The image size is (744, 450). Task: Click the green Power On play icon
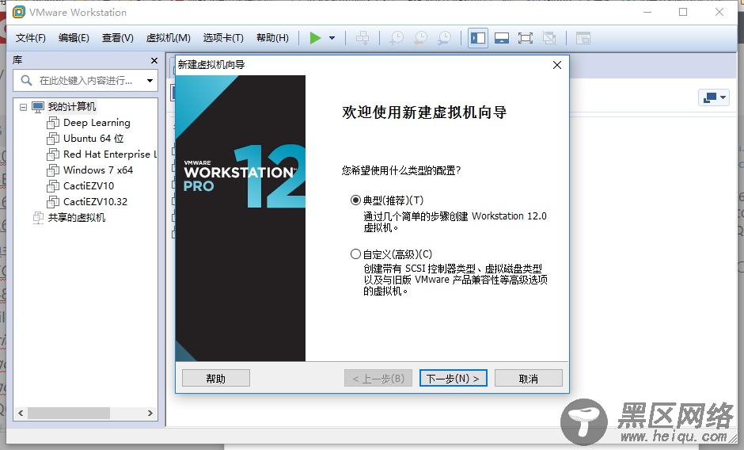[315, 38]
